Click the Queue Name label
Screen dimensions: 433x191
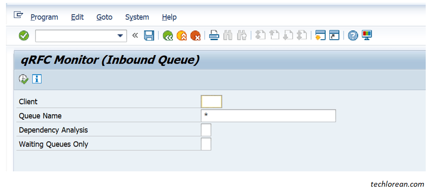[x=40, y=116]
